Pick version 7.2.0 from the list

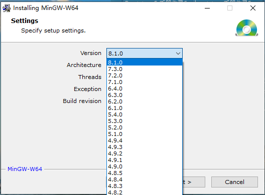point(145,75)
